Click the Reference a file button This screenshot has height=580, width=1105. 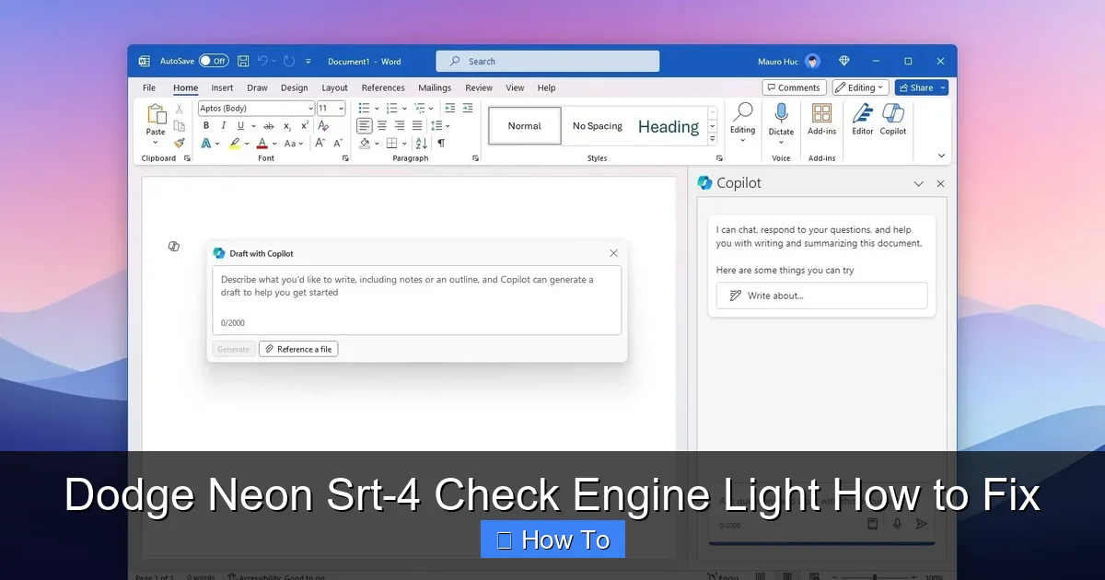[x=298, y=349]
